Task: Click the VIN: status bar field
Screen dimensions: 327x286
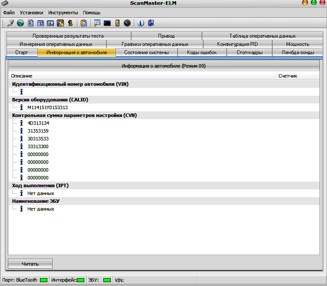Action: tap(155, 280)
